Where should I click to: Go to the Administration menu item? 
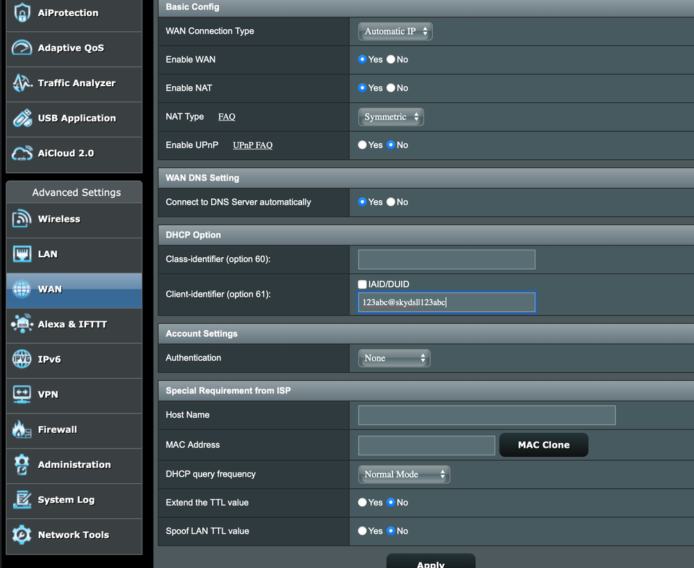[74, 464]
